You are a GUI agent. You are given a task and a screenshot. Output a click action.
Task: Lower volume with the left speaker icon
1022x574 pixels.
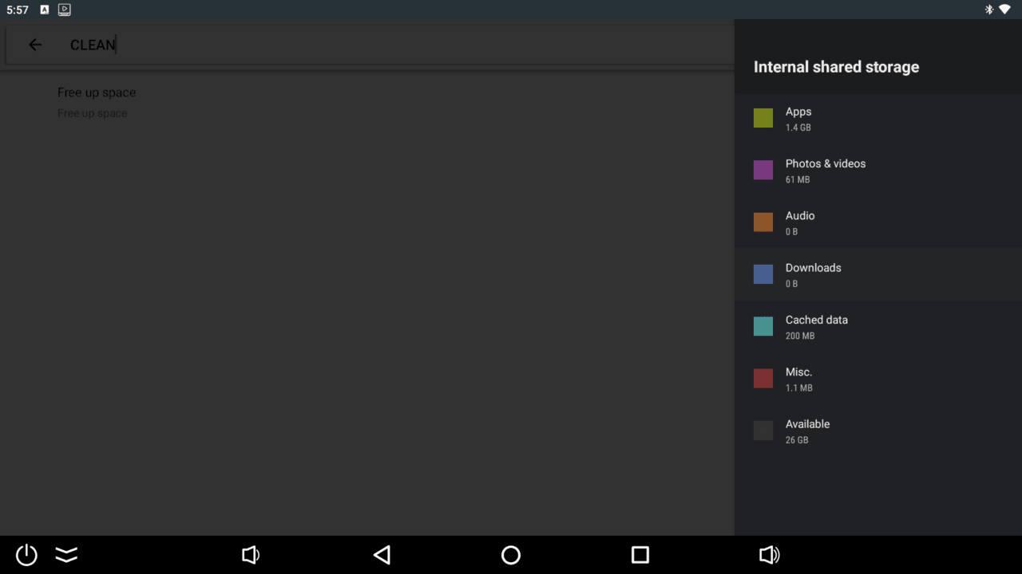(x=251, y=555)
